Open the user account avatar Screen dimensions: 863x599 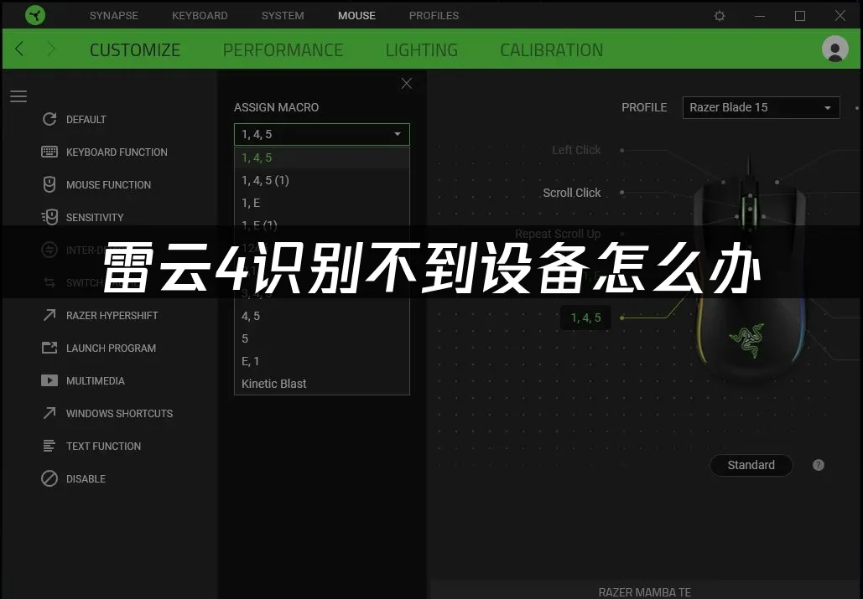834,49
